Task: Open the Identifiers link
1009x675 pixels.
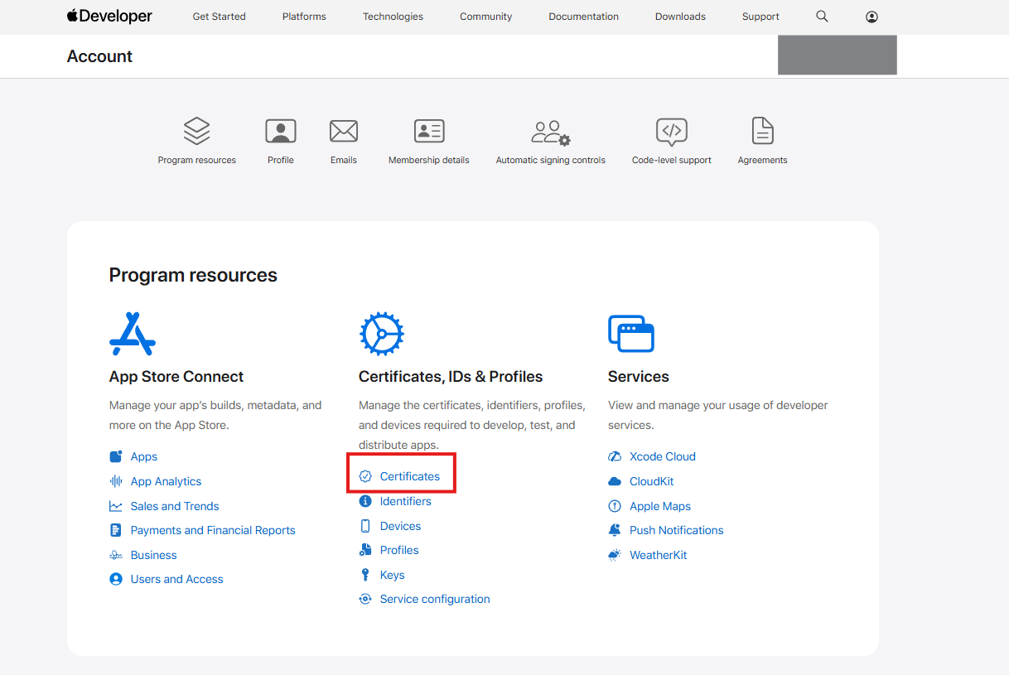Action: (x=406, y=501)
